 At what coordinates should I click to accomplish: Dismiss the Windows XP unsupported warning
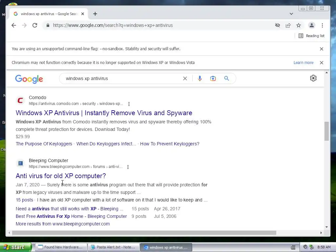322,63
